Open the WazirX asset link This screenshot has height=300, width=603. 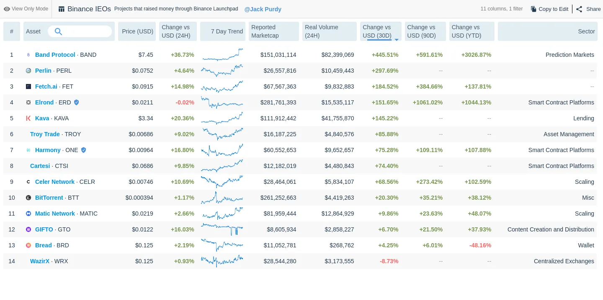point(40,261)
